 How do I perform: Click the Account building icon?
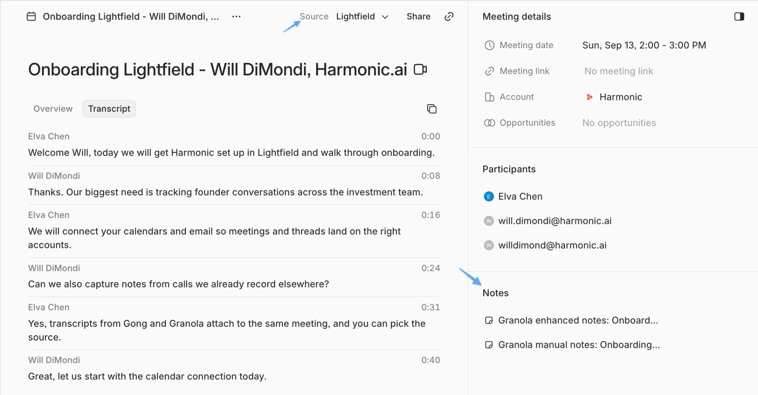point(490,97)
